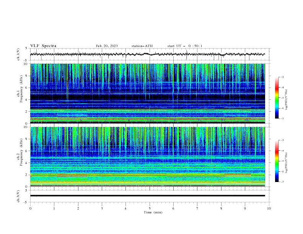Click the "ch.1(V)" waveform axis label

(18, 54)
